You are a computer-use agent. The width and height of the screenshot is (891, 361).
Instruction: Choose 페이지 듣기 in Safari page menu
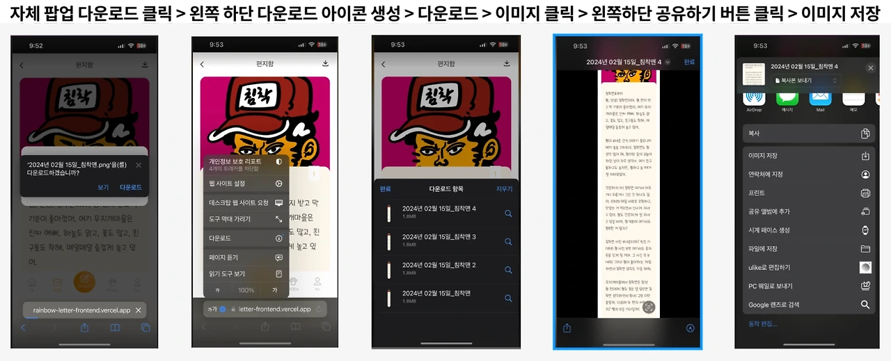[246, 257]
